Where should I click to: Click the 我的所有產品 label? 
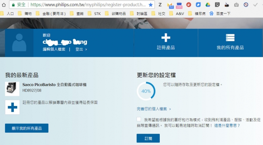(x=230, y=48)
